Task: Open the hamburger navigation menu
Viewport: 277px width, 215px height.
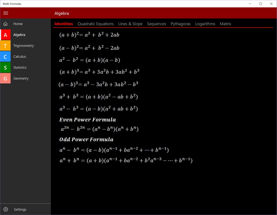Action: [x=5, y=13]
